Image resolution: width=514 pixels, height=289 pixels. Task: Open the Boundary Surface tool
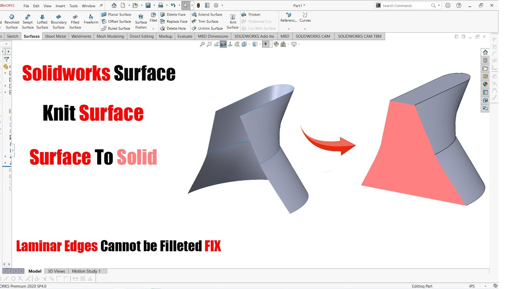point(59,22)
